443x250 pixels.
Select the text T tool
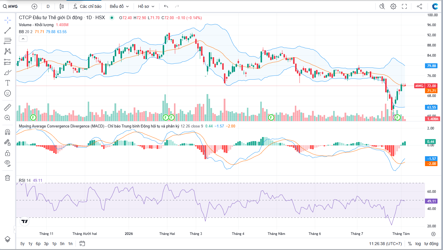[8, 83]
